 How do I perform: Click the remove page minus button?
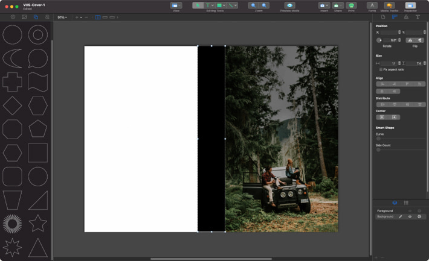tap(86, 17)
